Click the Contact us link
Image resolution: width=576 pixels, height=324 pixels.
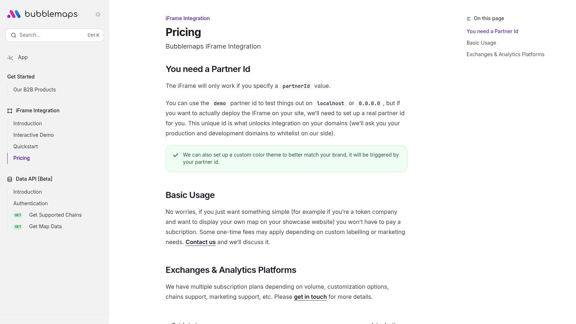tap(200, 242)
